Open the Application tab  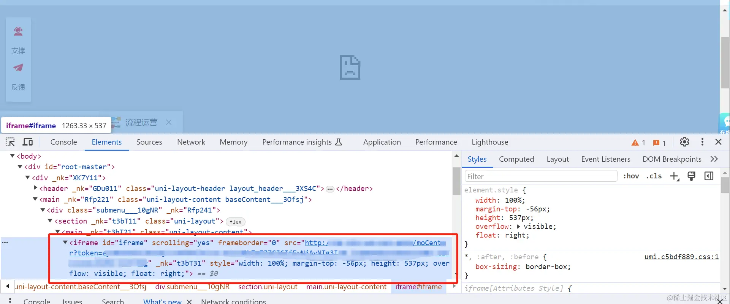click(x=382, y=142)
